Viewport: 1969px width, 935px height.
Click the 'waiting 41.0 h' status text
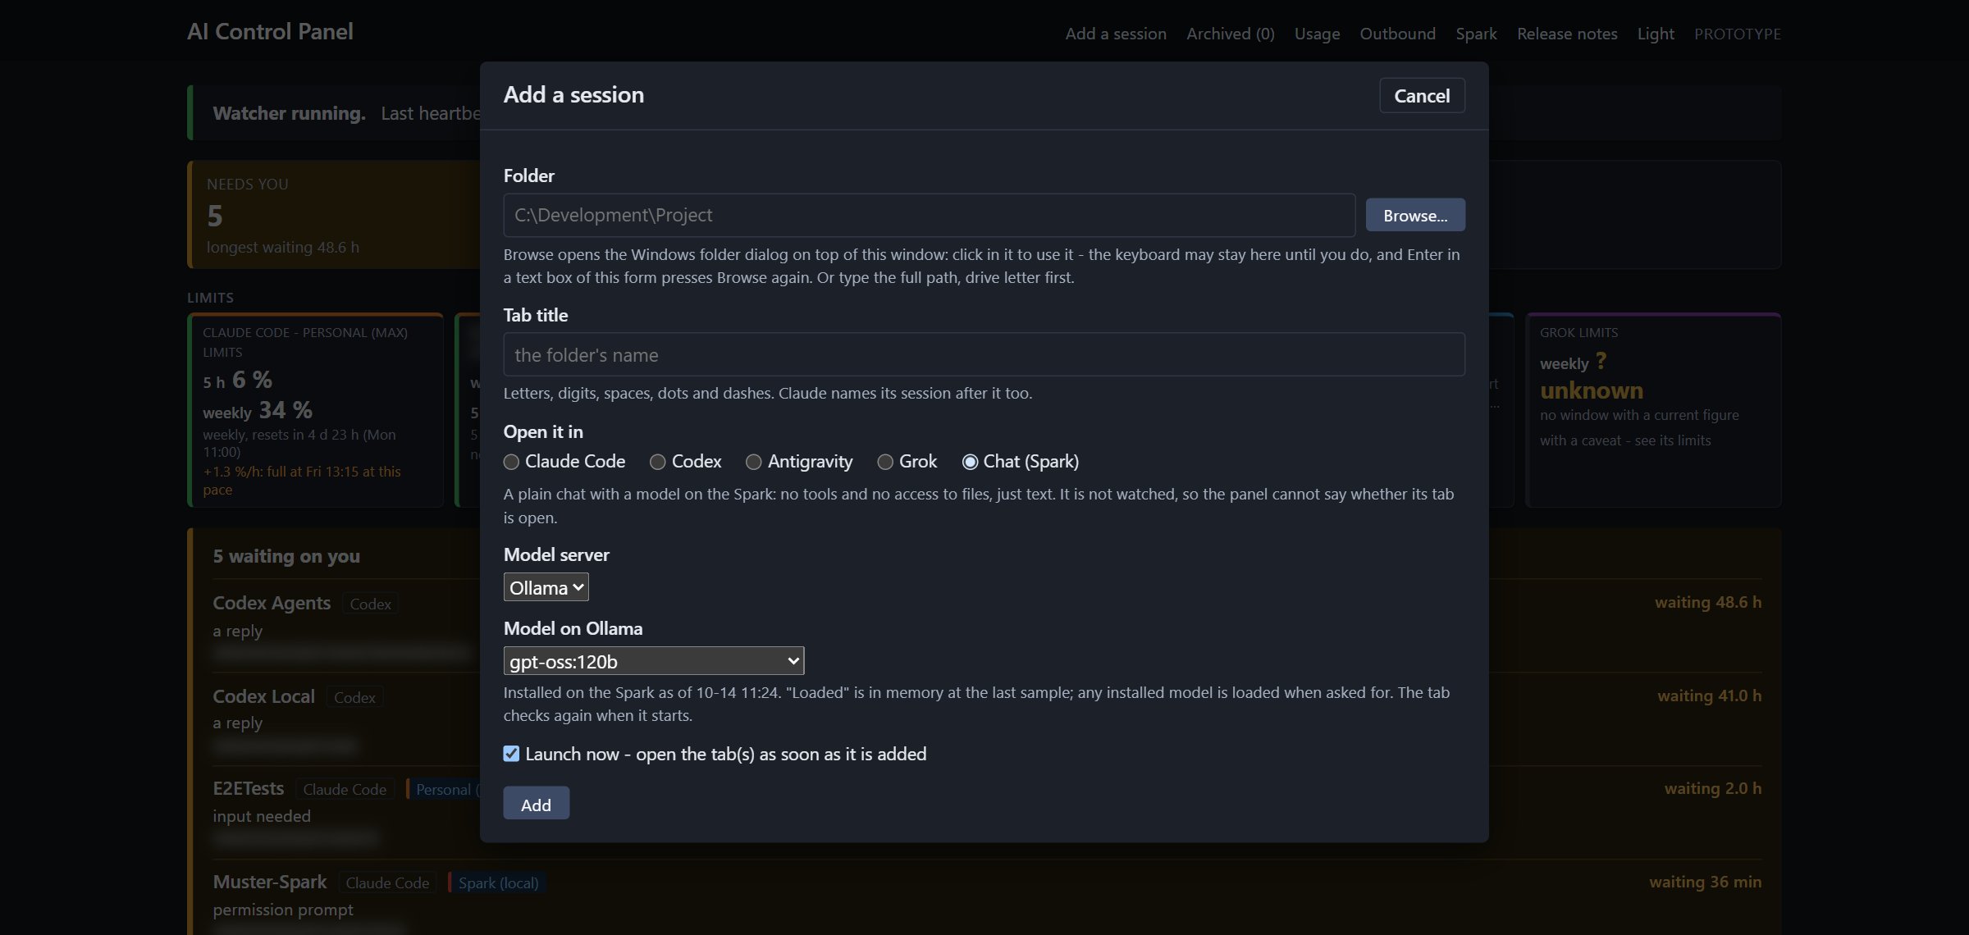pos(1709,696)
